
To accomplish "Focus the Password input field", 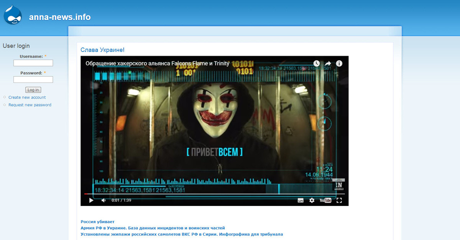I will (x=33, y=79).
